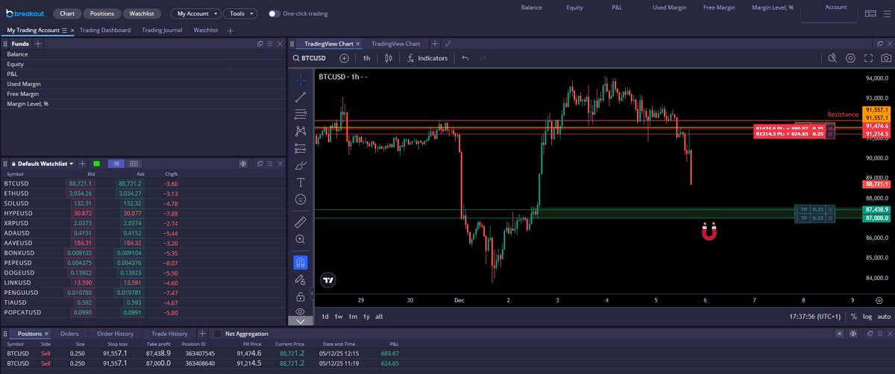Image resolution: width=895 pixels, height=374 pixels.
Task: Open the Indicators panel
Action: pos(427,58)
